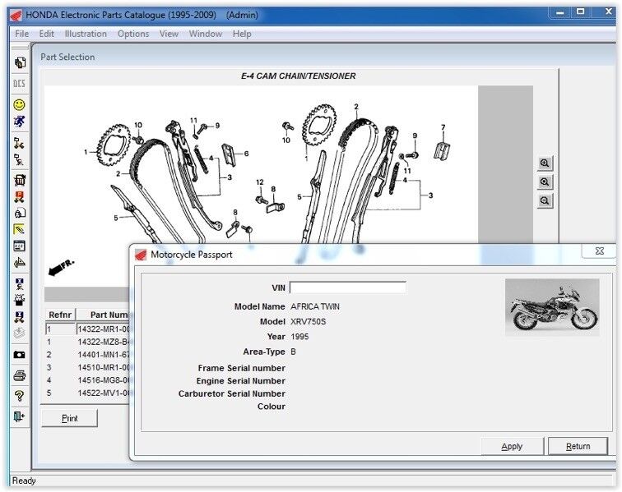
Task: Click the blue running man icon
Action: click(x=20, y=122)
